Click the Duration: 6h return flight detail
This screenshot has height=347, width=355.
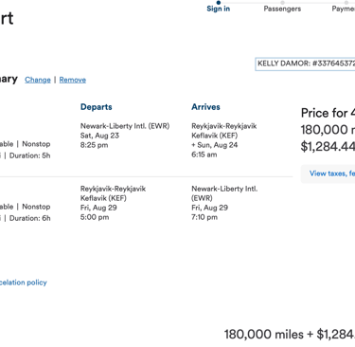coord(30,218)
